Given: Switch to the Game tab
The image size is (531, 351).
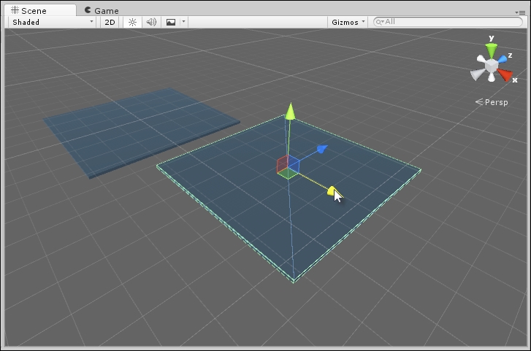Looking at the screenshot, I should pyautogui.click(x=101, y=11).
